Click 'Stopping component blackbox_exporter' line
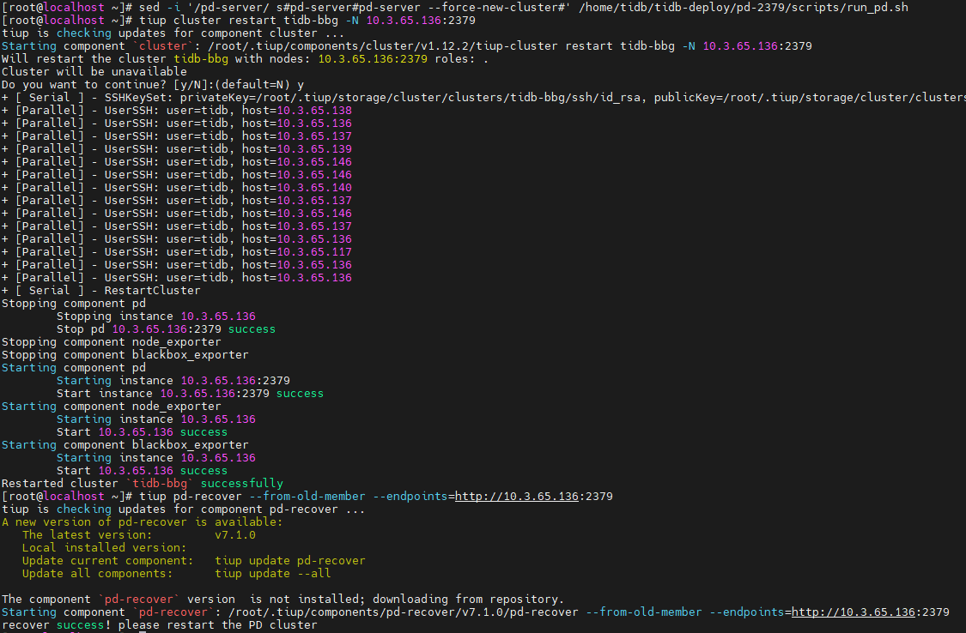Viewport: 966px width, 633px height. (125, 355)
